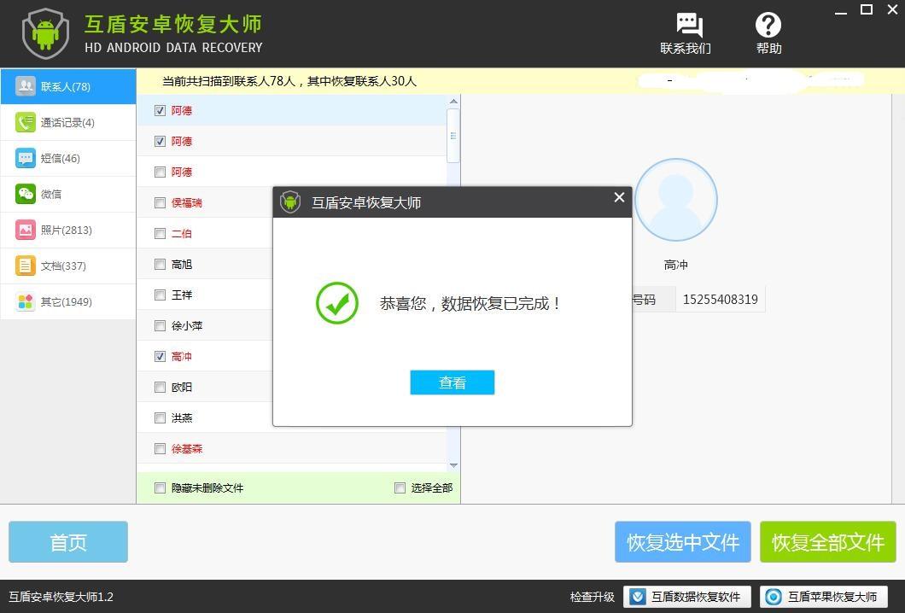
Task: Open the 照片 photos category icon
Action: tap(25, 230)
